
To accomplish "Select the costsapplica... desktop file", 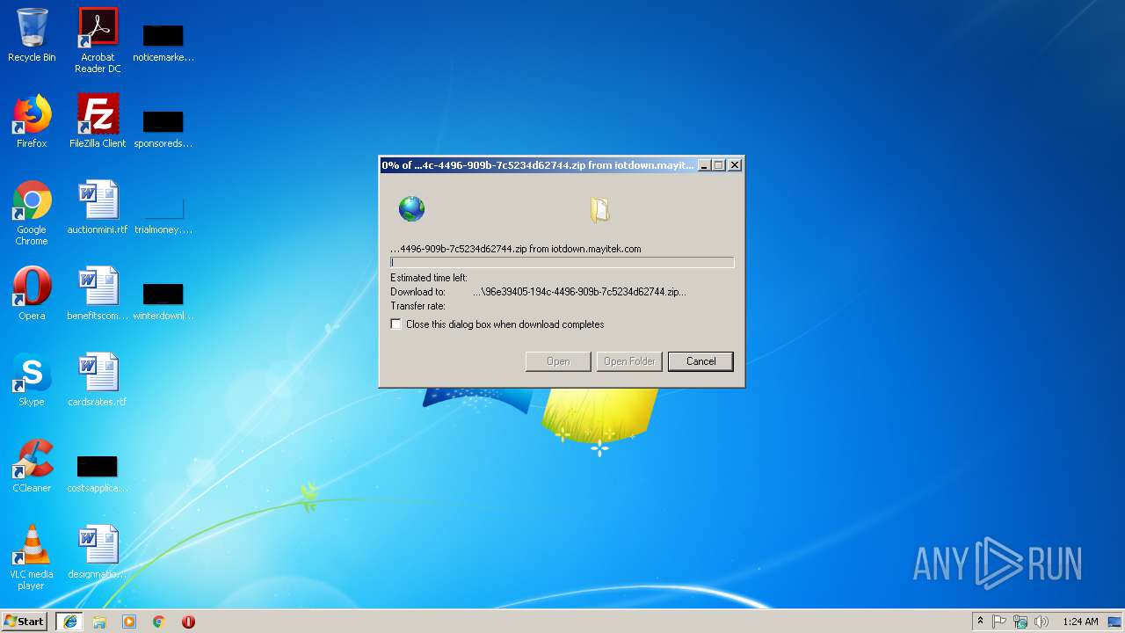I will pyautogui.click(x=98, y=473).
